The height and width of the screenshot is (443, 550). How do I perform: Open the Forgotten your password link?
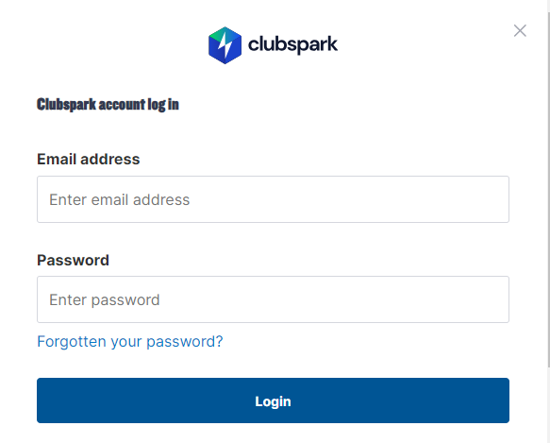130,342
